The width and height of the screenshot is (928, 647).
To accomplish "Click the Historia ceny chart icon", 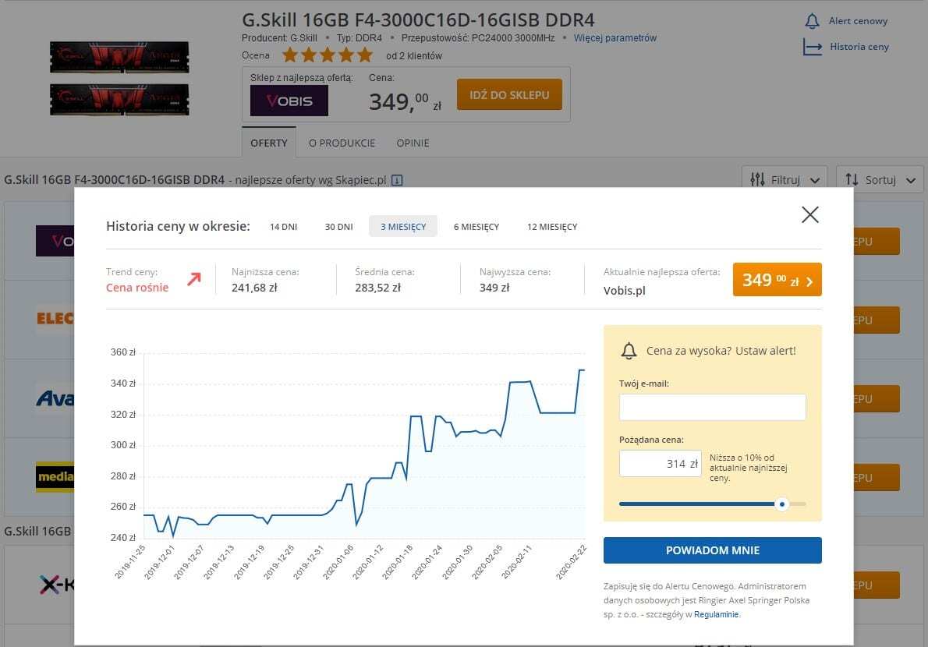I will (x=813, y=47).
